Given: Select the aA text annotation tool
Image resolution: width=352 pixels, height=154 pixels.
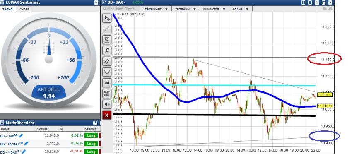Looking at the screenshot, I should 107,83.
